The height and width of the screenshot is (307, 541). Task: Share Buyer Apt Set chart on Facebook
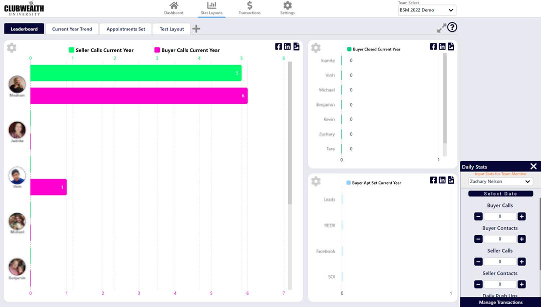click(433, 180)
